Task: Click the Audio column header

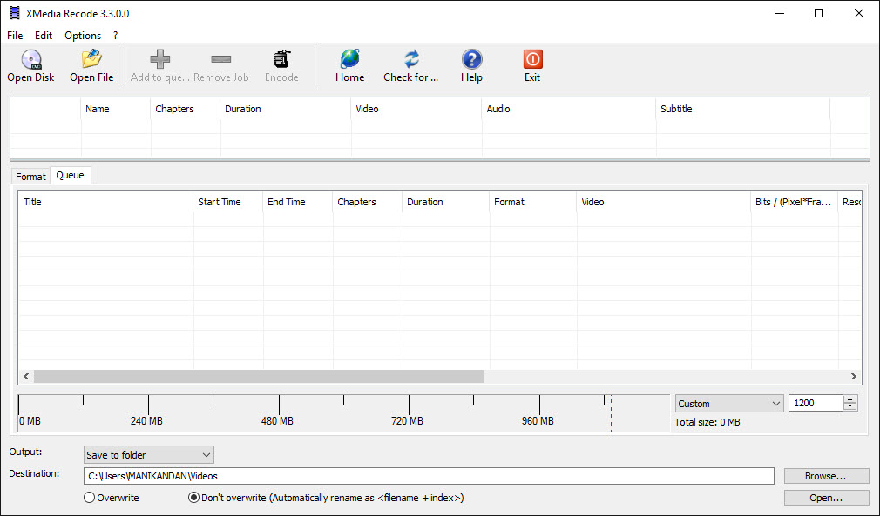Action: (x=569, y=109)
